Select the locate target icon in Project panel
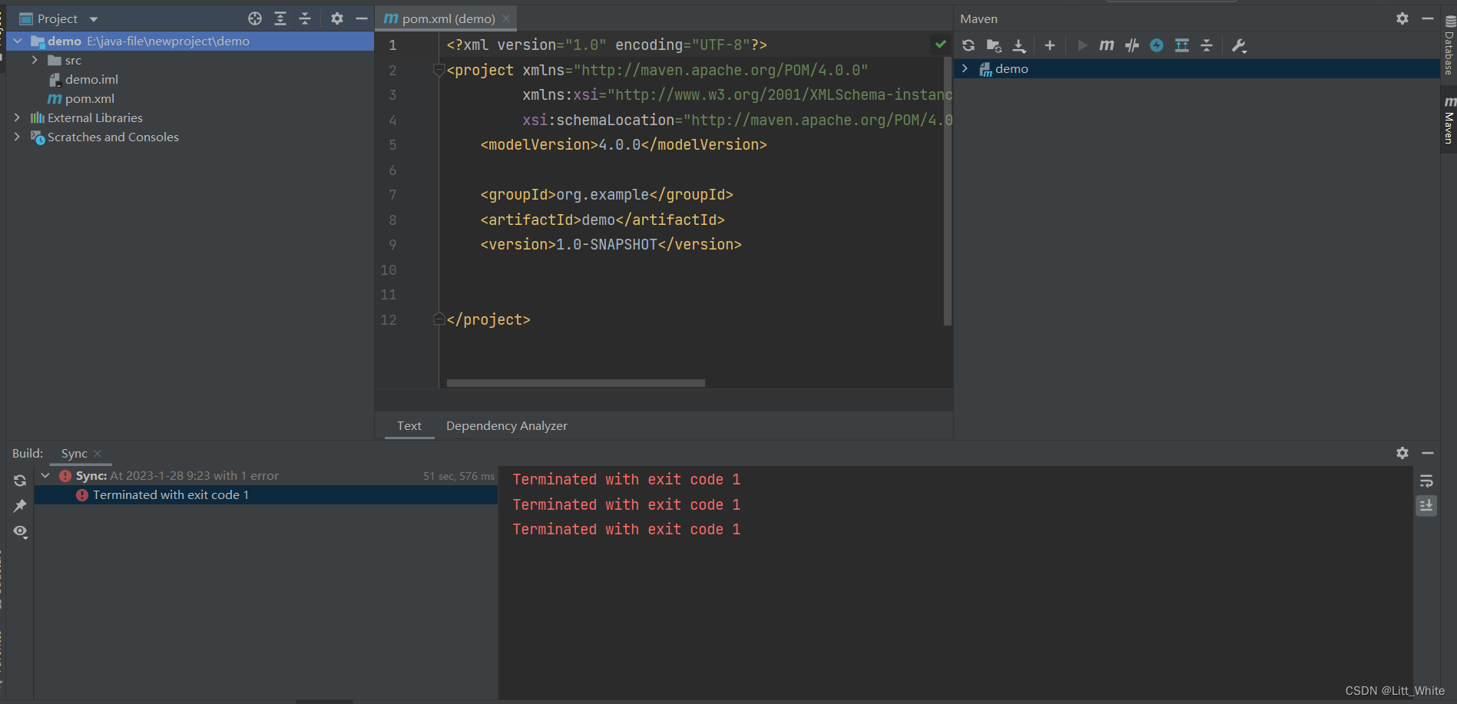Image resolution: width=1457 pixels, height=704 pixels. click(255, 18)
